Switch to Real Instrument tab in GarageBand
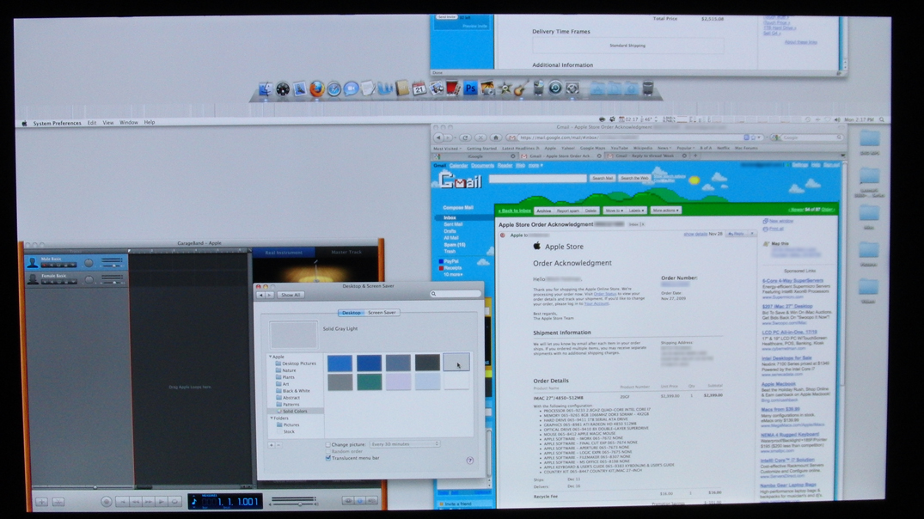Image resolution: width=924 pixels, height=519 pixels. (x=284, y=252)
